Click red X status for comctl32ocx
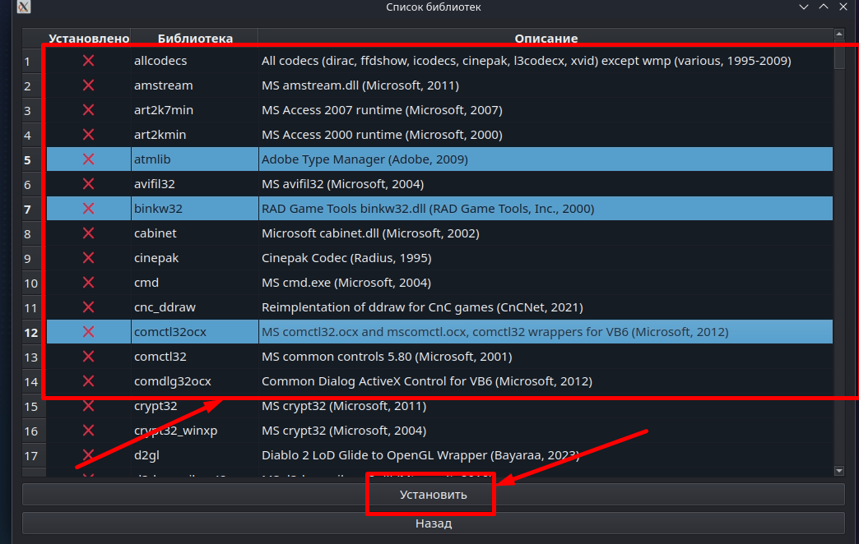The image size is (859, 544). [88, 332]
